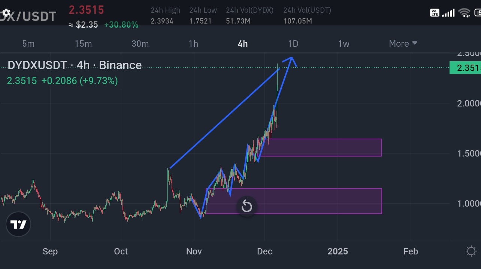Click the 24h High value 2.3934
This screenshot has height=269, width=481.
162,21
